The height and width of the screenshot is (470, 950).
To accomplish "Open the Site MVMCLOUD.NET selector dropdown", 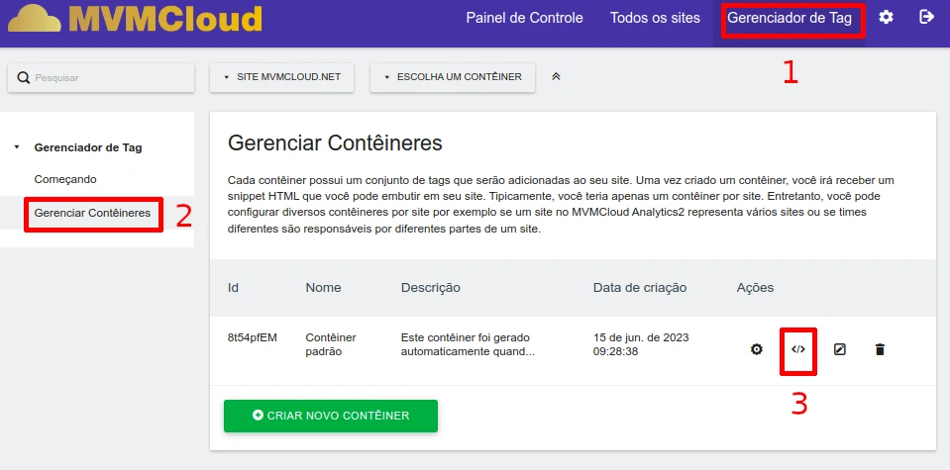I will point(281,77).
